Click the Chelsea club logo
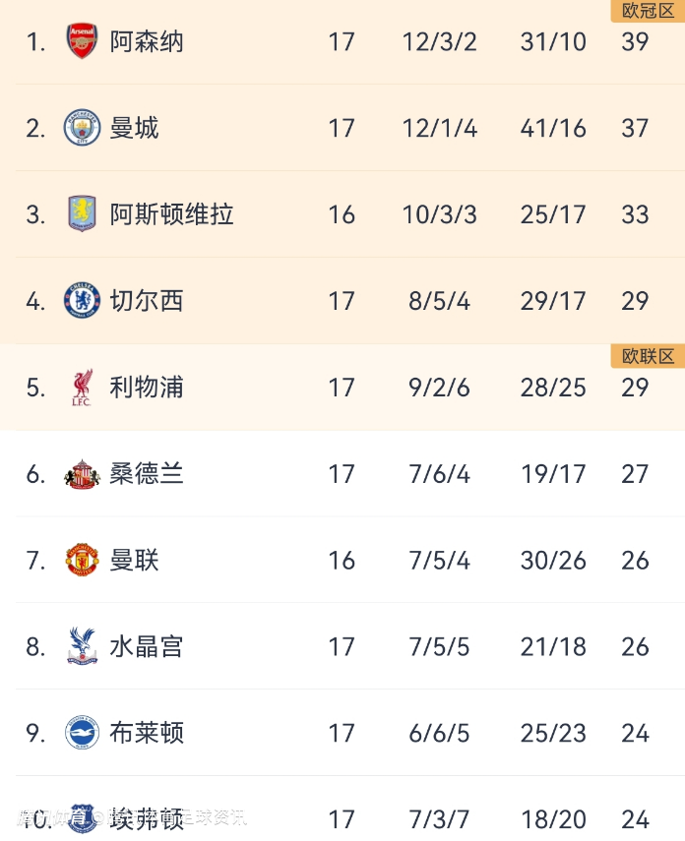Image resolution: width=685 pixels, height=841 pixels. pyautogui.click(x=82, y=301)
